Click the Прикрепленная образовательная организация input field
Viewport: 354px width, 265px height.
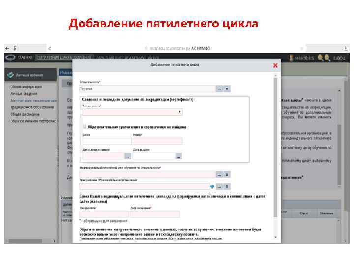point(145,186)
